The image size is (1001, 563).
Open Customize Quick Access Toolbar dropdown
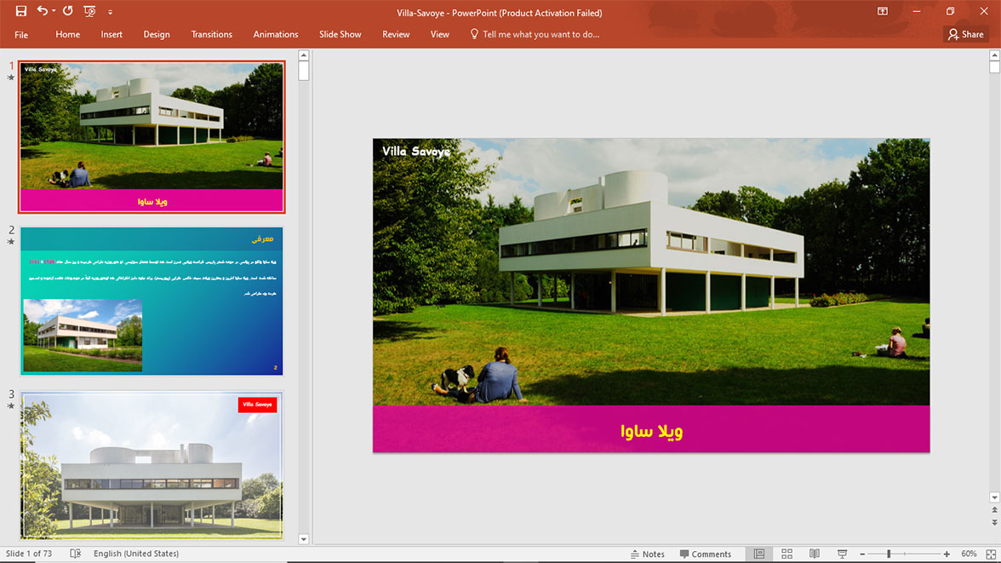[x=110, y=12]
